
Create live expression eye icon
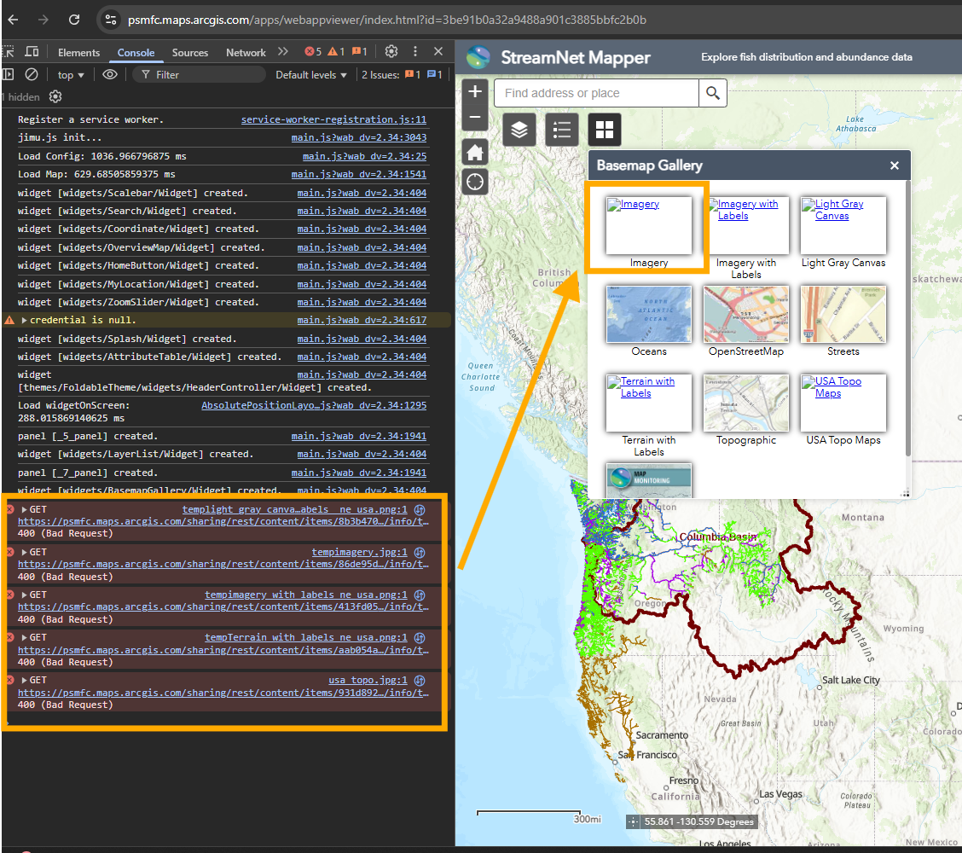(x=110, y=74)
